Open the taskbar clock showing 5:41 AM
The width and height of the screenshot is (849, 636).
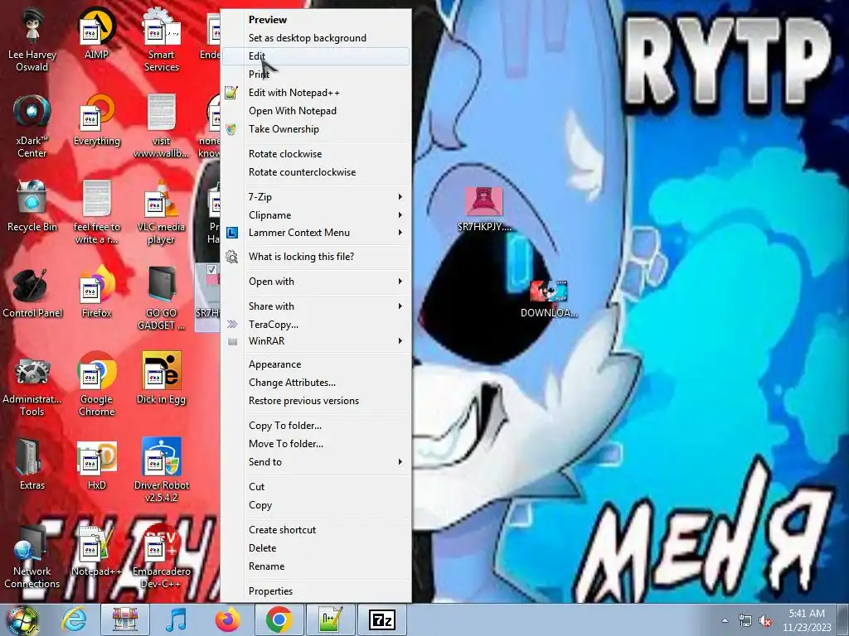point(807,619)
